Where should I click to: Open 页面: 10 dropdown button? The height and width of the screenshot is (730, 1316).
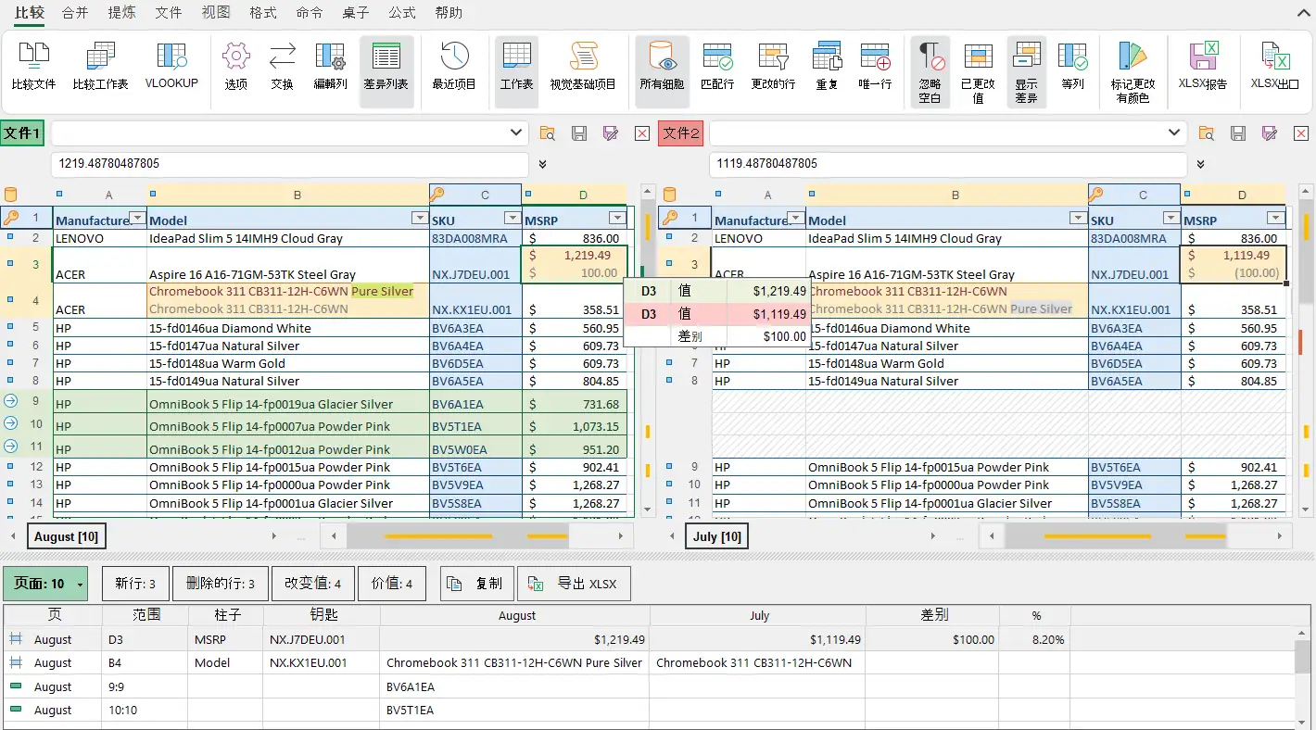coord(45,584)
